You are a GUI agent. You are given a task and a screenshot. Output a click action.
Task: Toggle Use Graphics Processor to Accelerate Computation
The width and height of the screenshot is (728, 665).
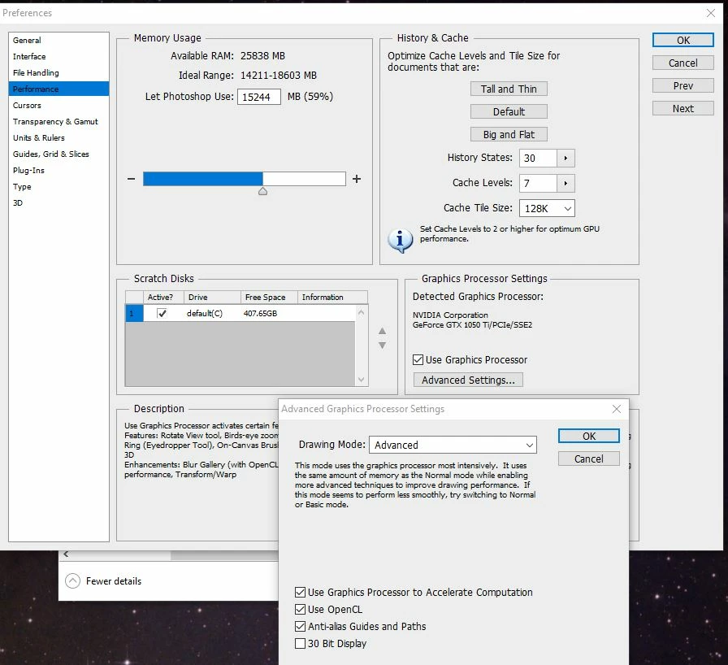pyautogui.click(x=301, y=592)
